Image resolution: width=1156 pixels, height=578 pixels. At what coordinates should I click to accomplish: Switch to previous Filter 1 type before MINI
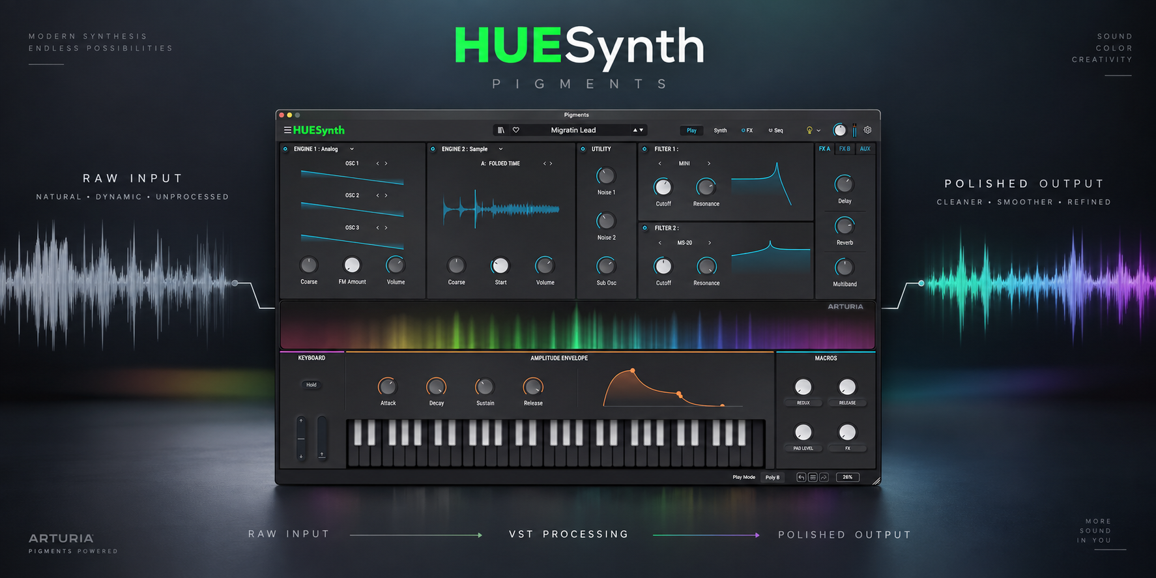tap(659, 164)
